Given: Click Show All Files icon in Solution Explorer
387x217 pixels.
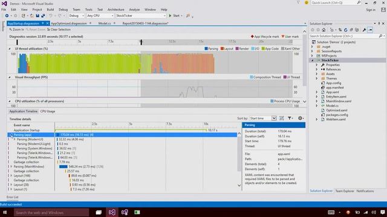Looking at the screenshot, I should click(357, 30).
